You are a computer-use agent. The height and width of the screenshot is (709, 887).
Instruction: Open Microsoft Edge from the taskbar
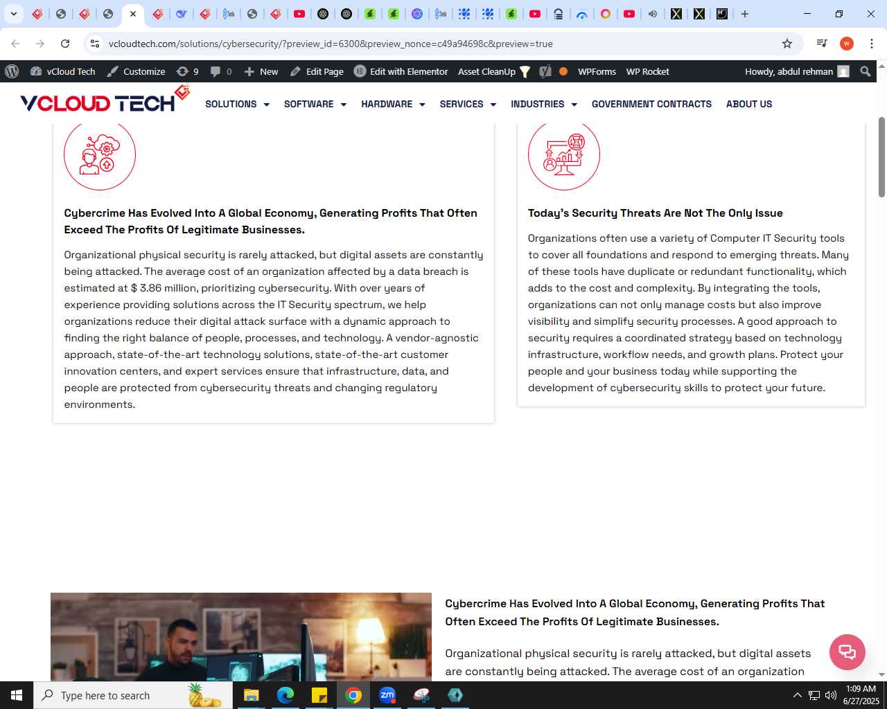click(285, 695)
